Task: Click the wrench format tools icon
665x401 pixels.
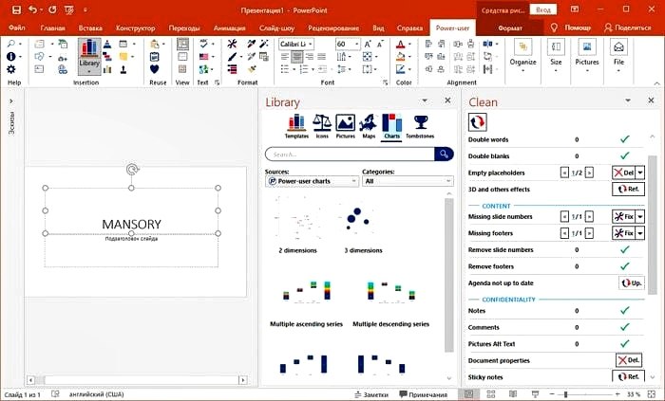Action: pyautogui.click(x=232, y=44)
